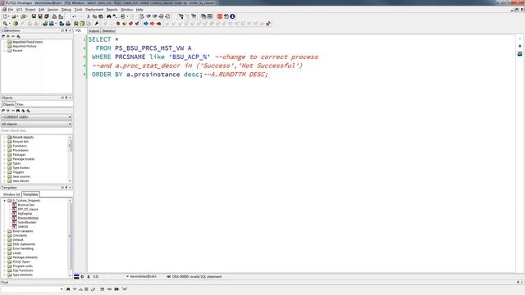Open the Help menu
This screenshot has width=525, height=295.
[x=139, y=10]
